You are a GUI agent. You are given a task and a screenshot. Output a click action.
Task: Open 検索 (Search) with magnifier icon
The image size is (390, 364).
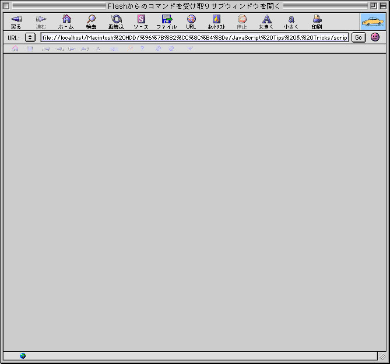click(x=92, y=19)
